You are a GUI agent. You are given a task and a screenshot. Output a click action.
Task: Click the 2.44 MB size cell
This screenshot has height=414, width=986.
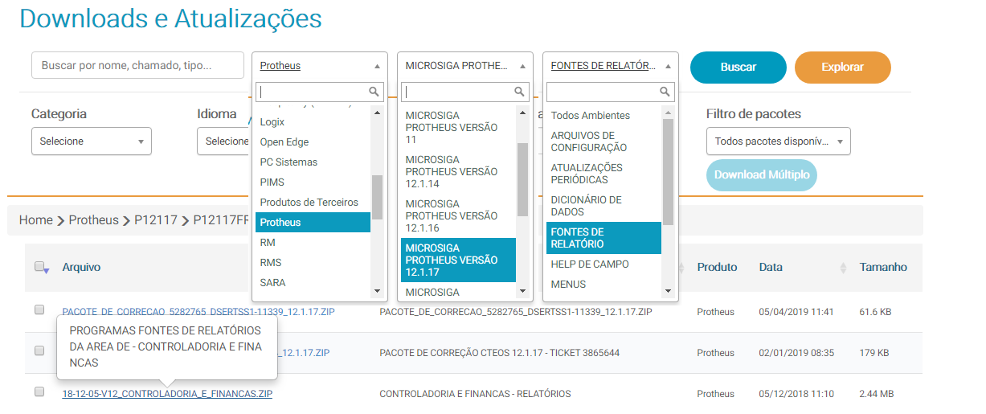click(x=875, y=394)
